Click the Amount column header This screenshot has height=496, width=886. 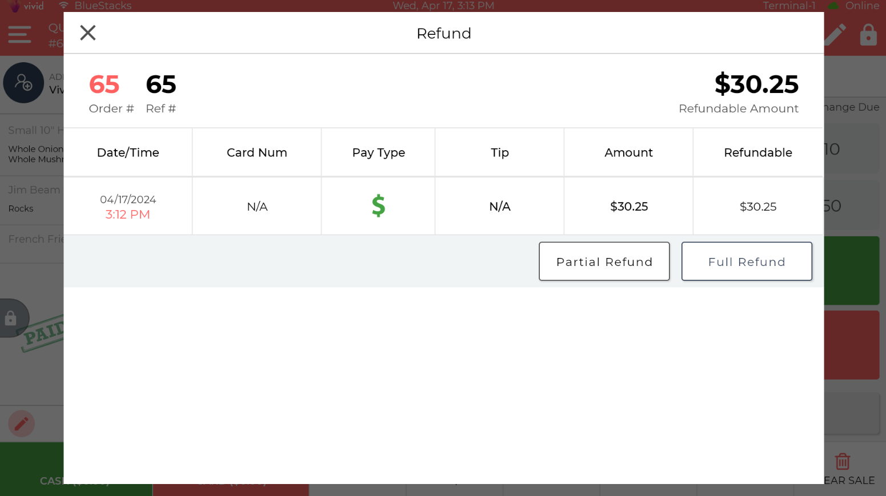[628, 152]
